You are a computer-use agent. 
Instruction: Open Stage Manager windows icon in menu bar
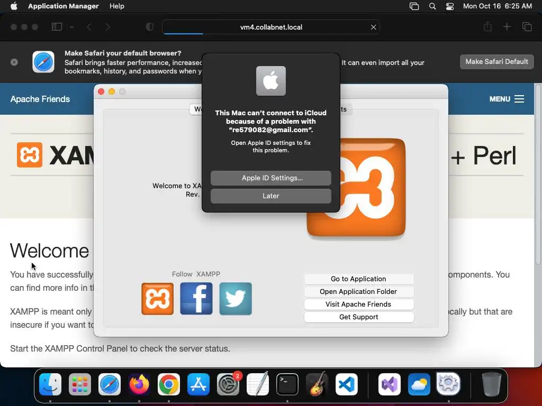[x=414, y=6]
